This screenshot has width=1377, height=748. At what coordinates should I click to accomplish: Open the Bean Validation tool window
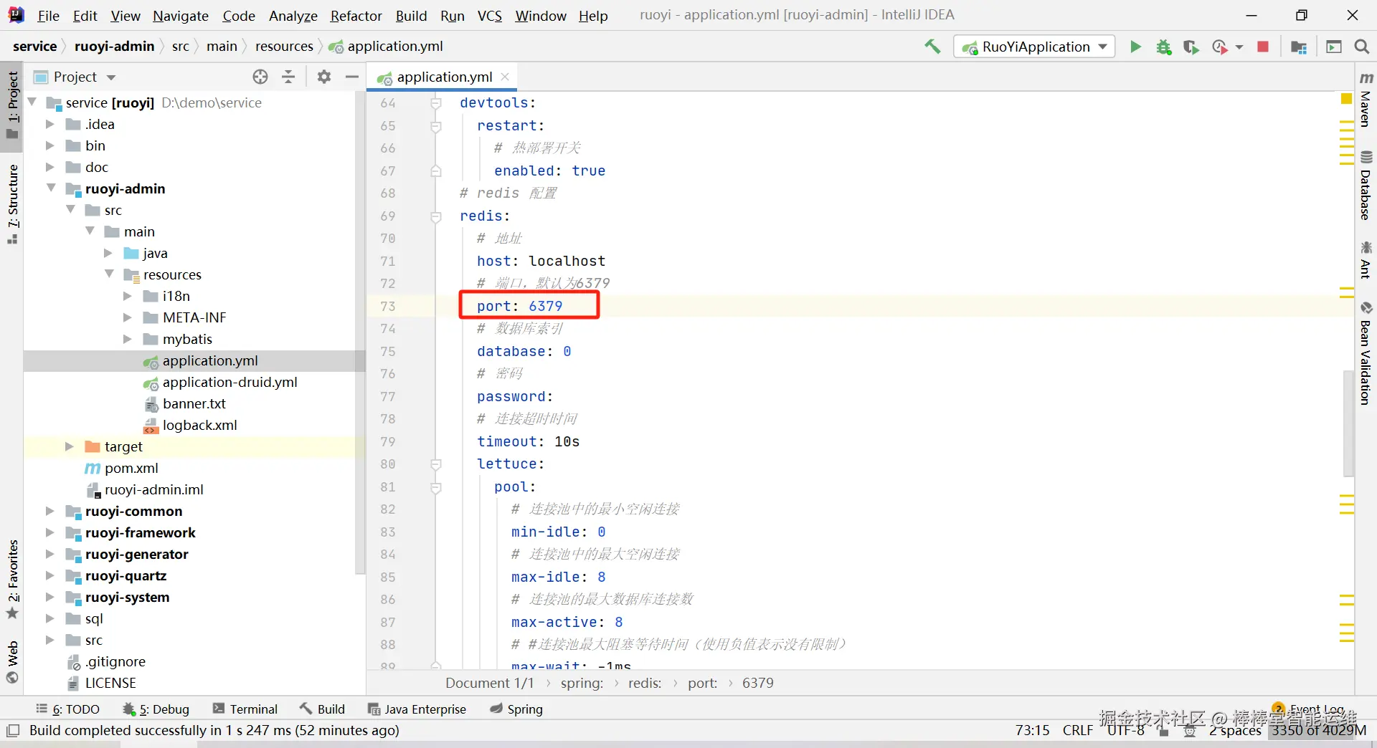tap(1366, 353)
